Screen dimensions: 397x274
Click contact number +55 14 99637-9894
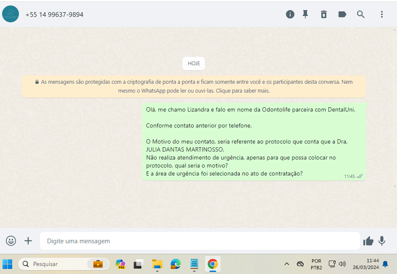click(54, 15)
